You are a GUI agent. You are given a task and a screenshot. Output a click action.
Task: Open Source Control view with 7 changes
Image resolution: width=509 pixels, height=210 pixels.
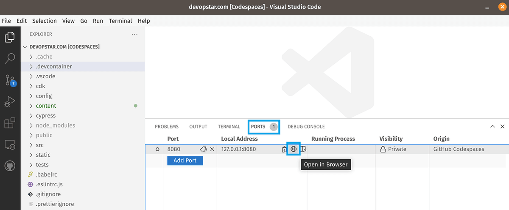pos(10,80)
